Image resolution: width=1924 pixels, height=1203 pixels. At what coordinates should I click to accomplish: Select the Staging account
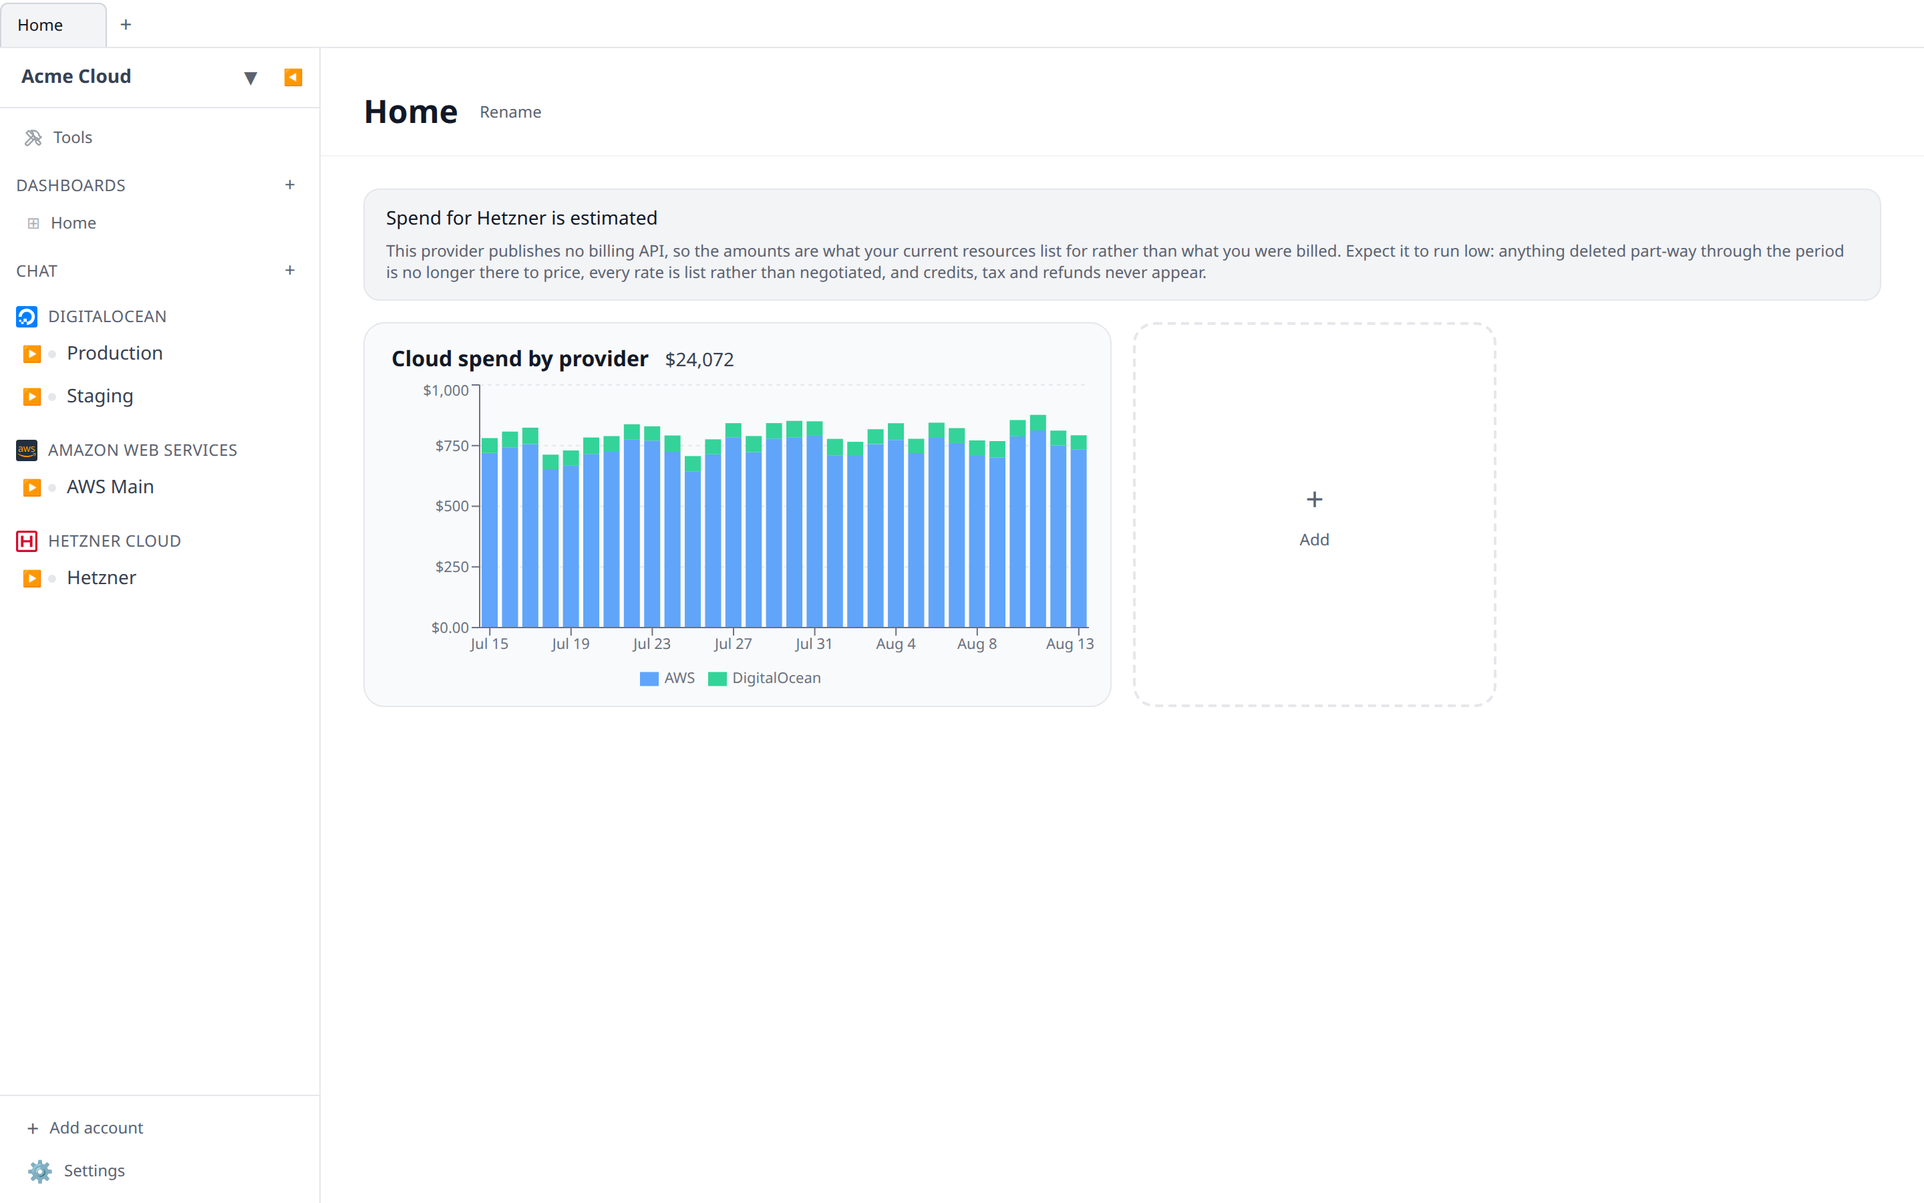click(x=100, y=396)
